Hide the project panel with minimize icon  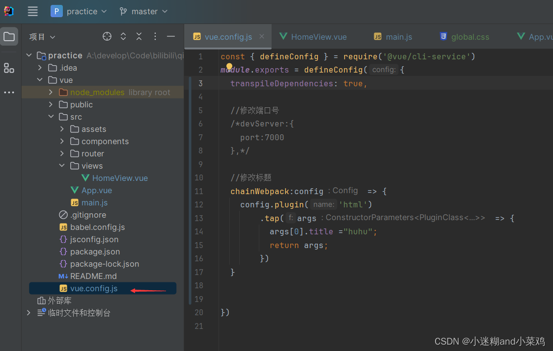pos(171,36)
